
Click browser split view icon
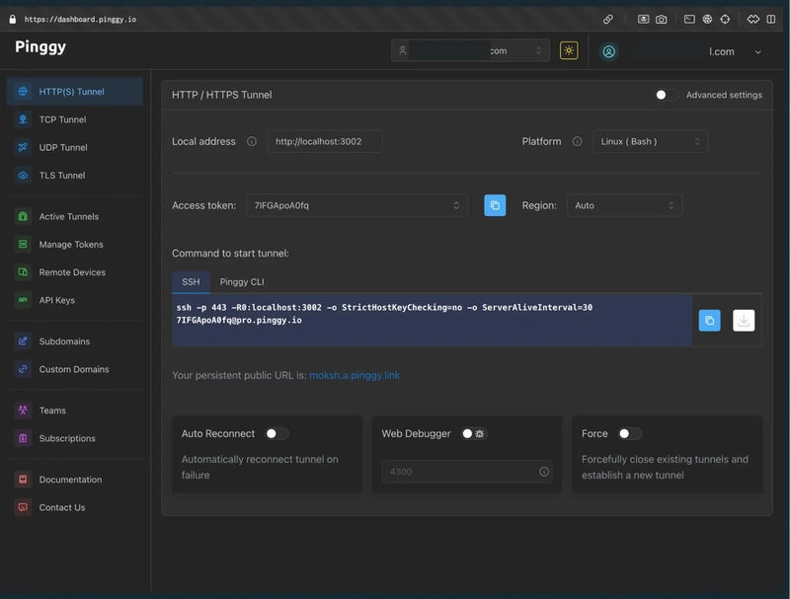[x=771, y=19]
